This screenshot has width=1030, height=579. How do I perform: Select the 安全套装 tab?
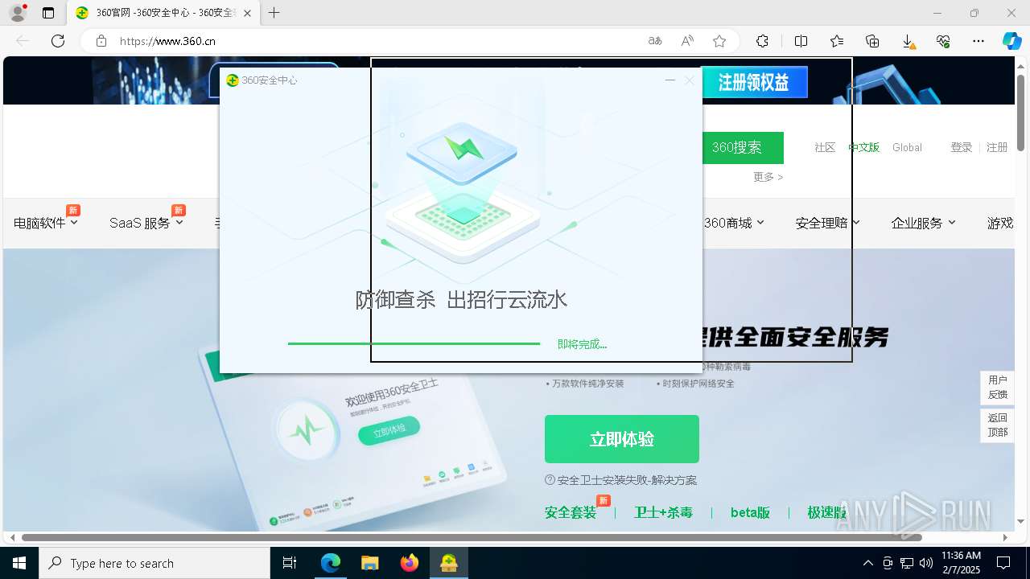(571, 512)
